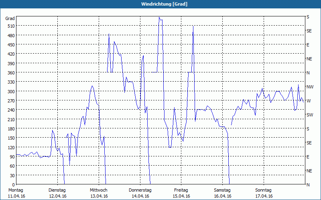Click the "Dienstag" day label
321x200 pixels.
pos(57,190)
